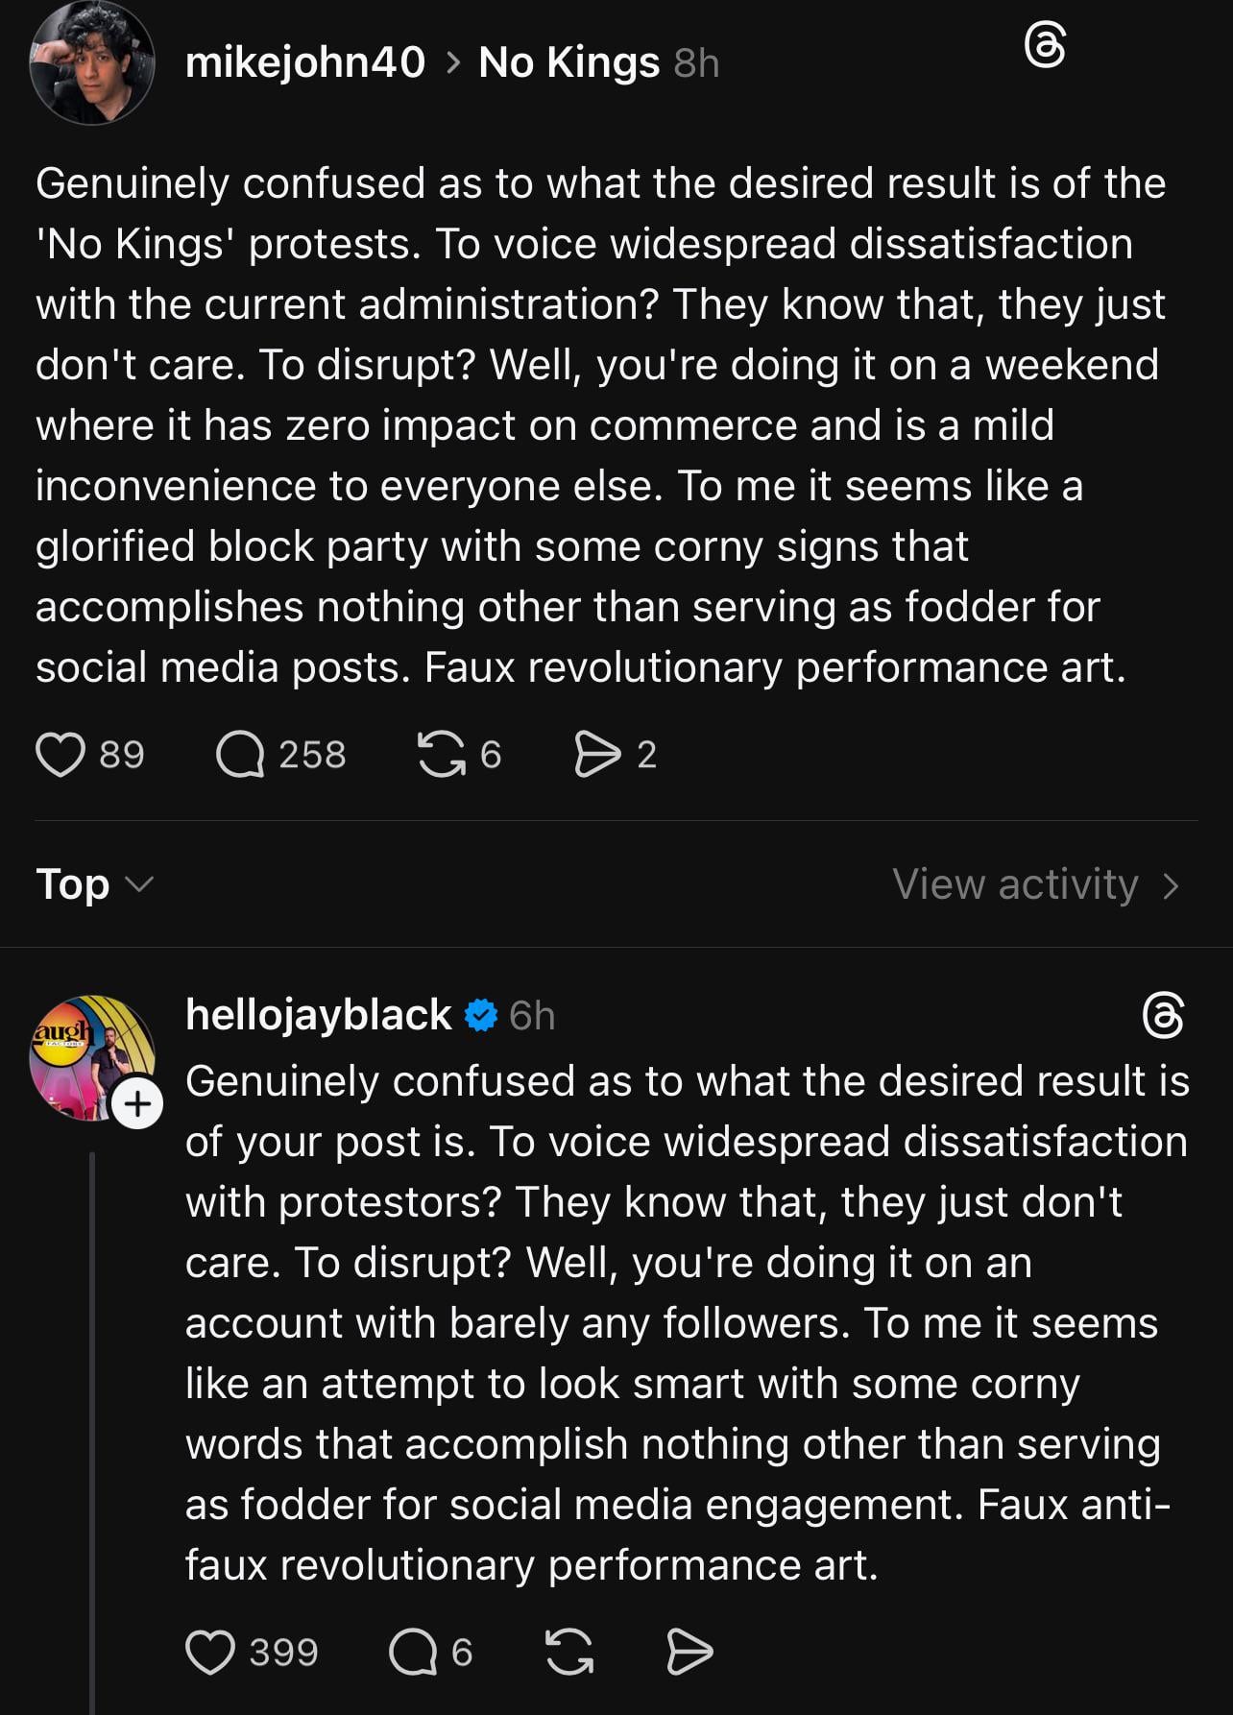The image size is (1233, 1715).
Task: Repost hellojayblack's reply
Action: coord(569,1653)
